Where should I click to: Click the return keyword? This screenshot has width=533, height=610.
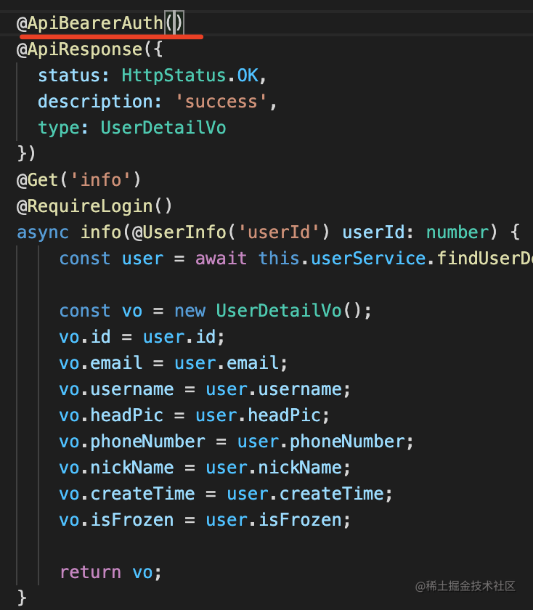pyautogui.click(x=90, y=572)
